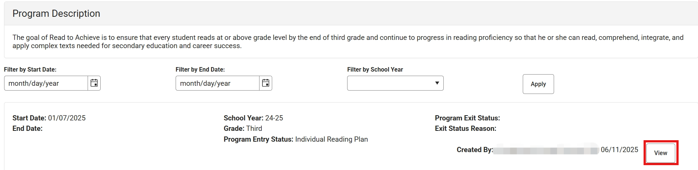
Task: Click the Filter by End Date label
Action: click(x=200, y=69)
